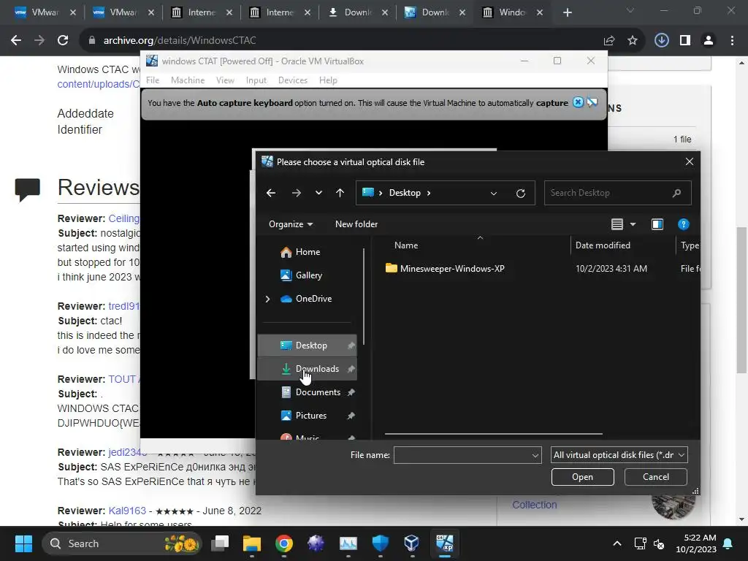Image resolution: width=748 pixels, height=561 pixels.
Task: Toggle Chrome side panel
Action: coord(685,41)
